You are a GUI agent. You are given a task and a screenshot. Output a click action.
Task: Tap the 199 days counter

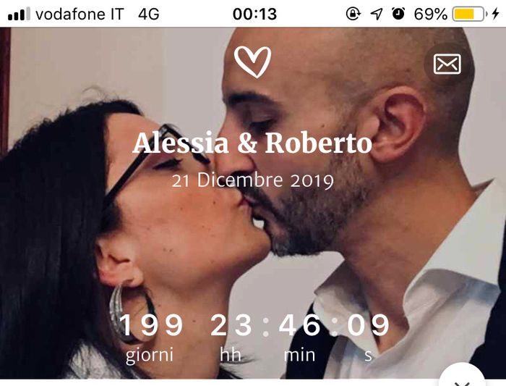[151, 325]
